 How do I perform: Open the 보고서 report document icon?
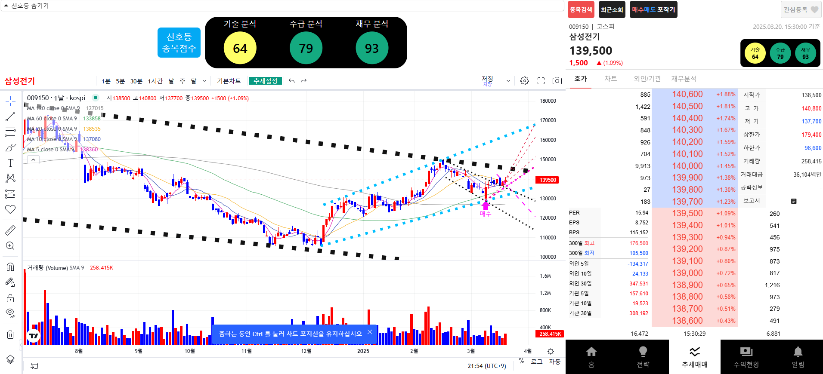click(x=794, y=201)
